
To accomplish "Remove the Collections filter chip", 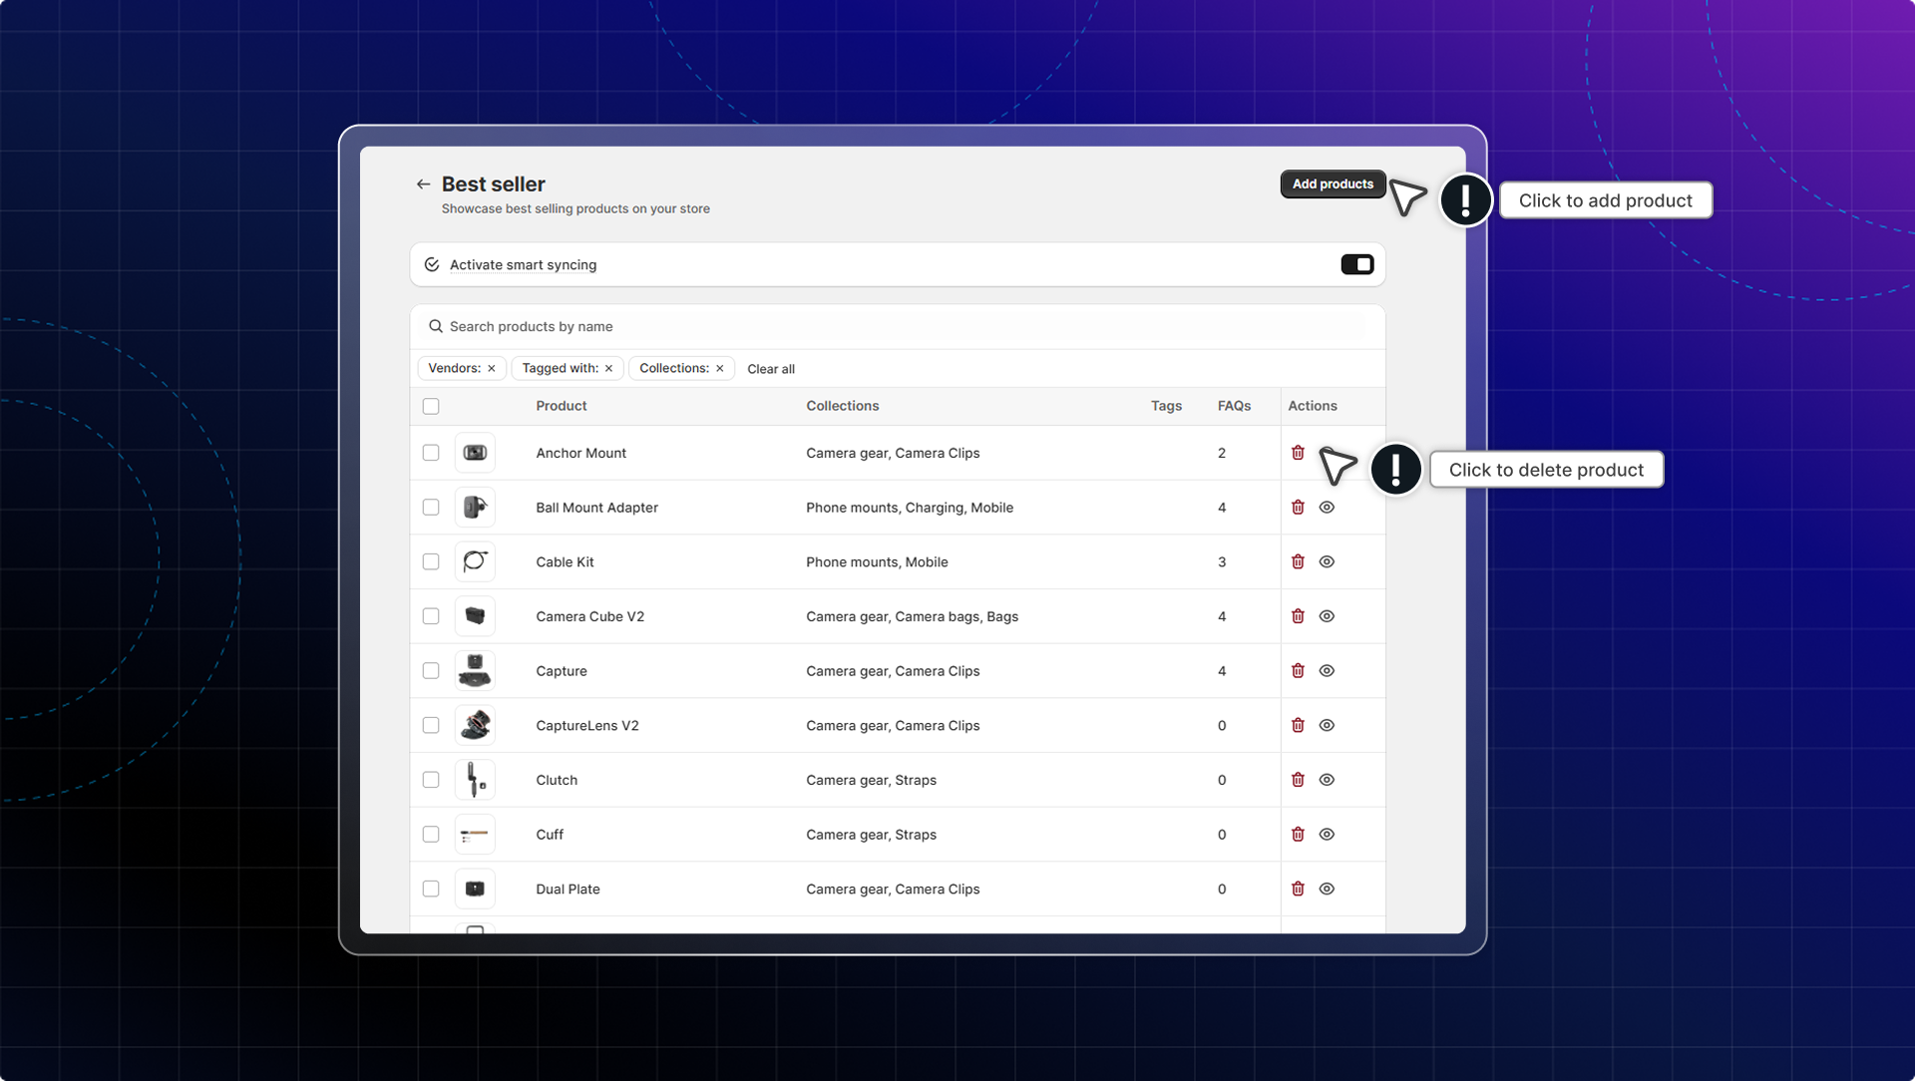I will pyautogui.click(x=720, y=369).
